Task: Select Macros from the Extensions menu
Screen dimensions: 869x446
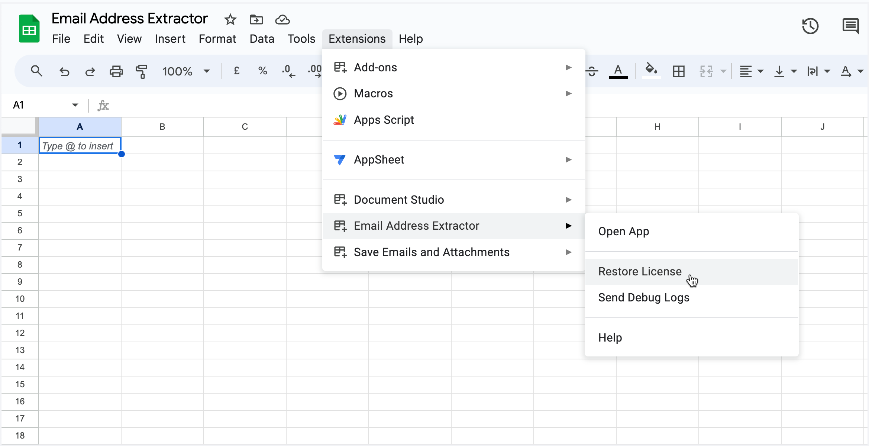Action: 373,93
